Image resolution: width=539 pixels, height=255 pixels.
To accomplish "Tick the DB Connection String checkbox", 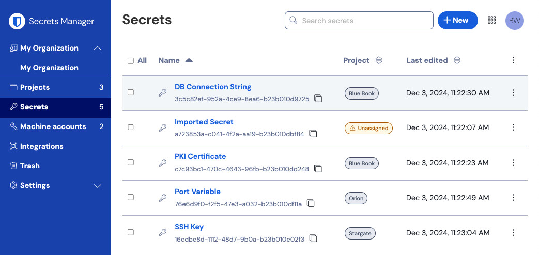I will [131, 92].
